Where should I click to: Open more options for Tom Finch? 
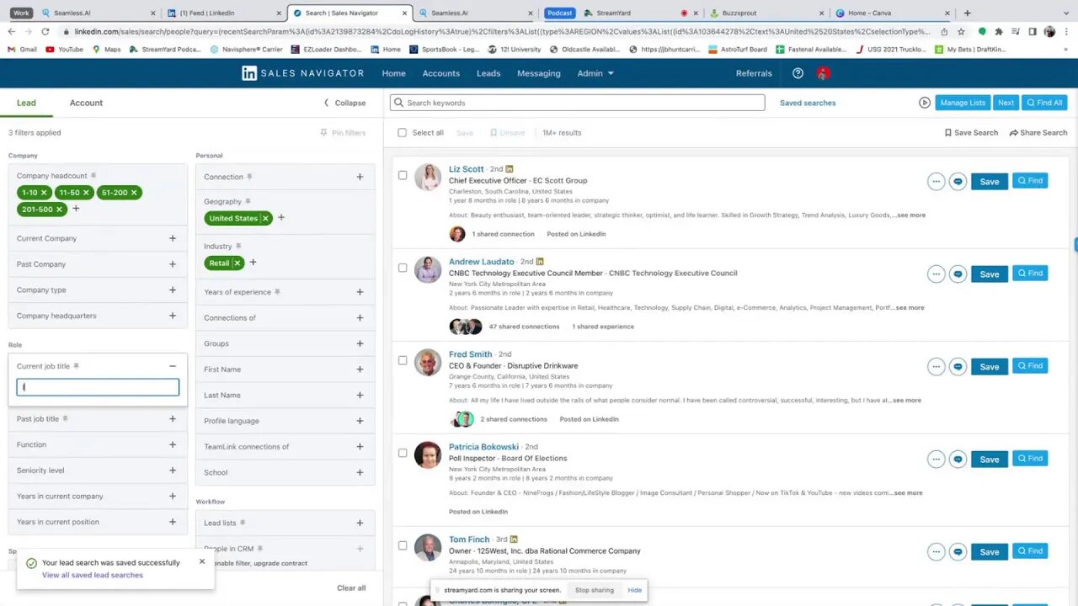(936, 551)
